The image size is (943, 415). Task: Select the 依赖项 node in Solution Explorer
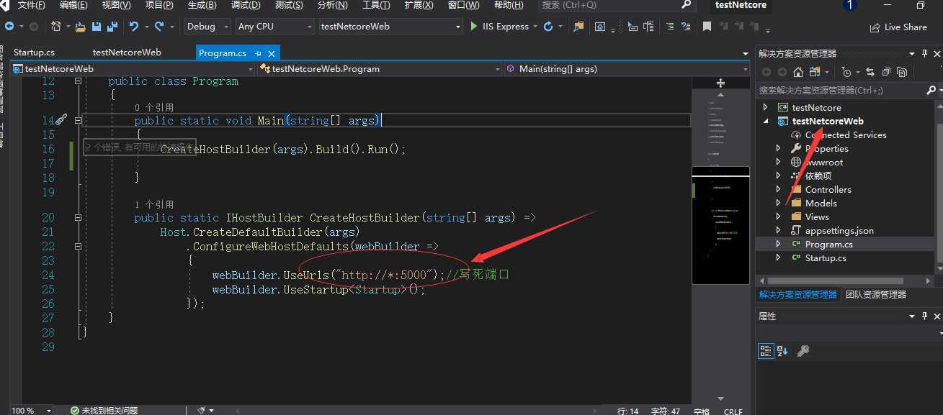[x=818, y=175]
